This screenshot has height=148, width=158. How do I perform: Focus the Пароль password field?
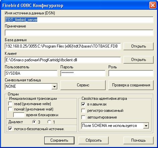point(83,73)
